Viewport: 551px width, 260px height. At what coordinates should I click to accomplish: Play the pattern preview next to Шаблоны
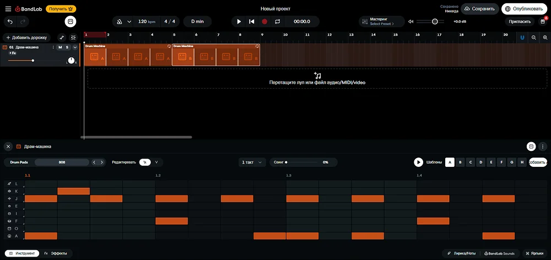click(x=418, y=162)
